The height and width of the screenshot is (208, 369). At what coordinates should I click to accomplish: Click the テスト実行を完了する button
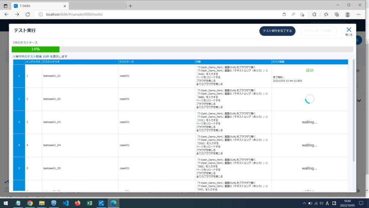click(x=277, y=31)
